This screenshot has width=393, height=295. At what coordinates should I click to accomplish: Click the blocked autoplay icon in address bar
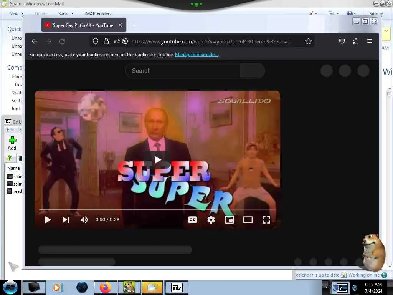[x=125, y=41]
